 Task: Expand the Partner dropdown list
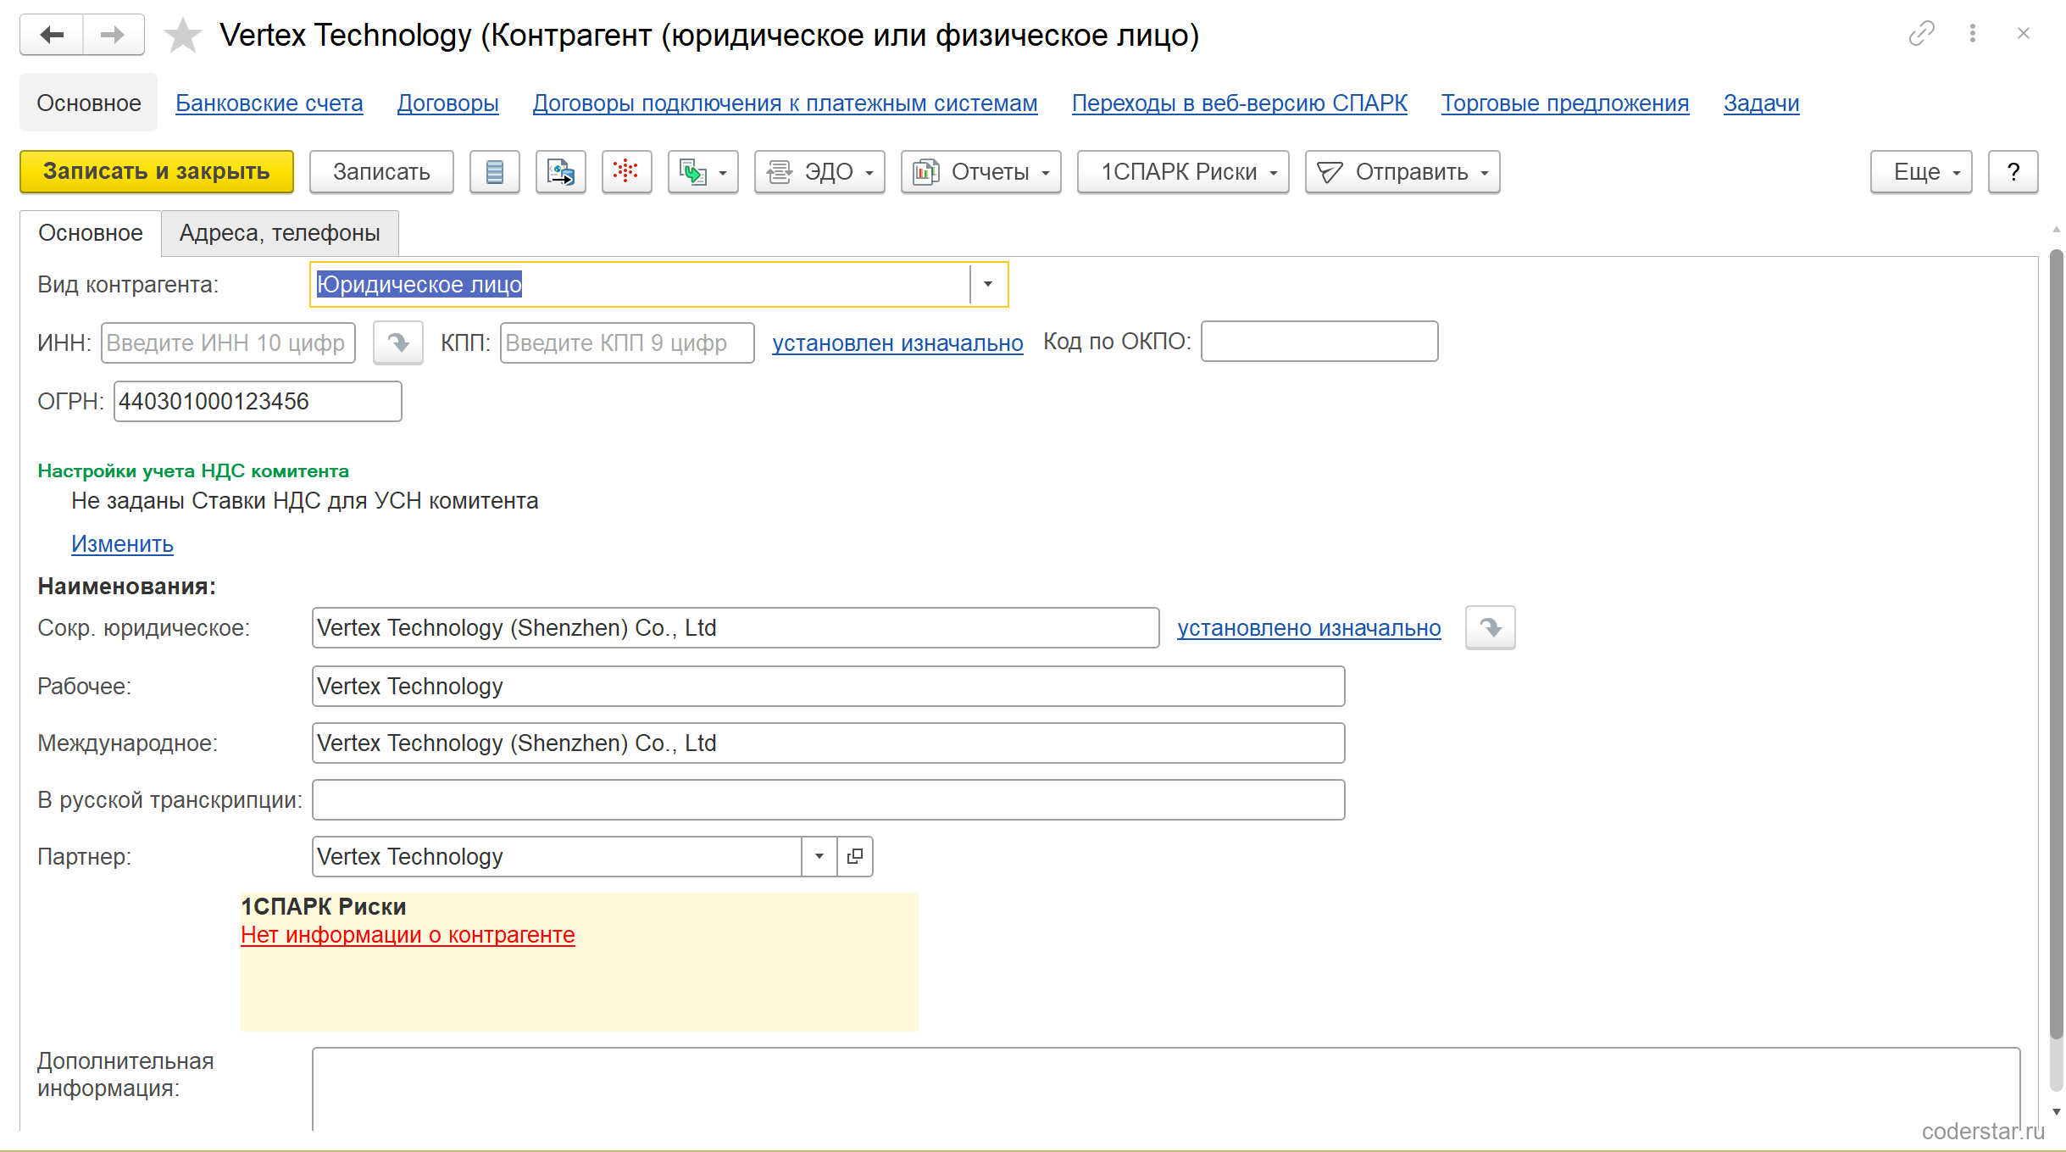click(x=819, y=857)
